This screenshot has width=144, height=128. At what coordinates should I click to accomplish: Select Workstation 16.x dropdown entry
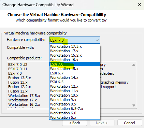pyautogui.click(x=75, y=60)
